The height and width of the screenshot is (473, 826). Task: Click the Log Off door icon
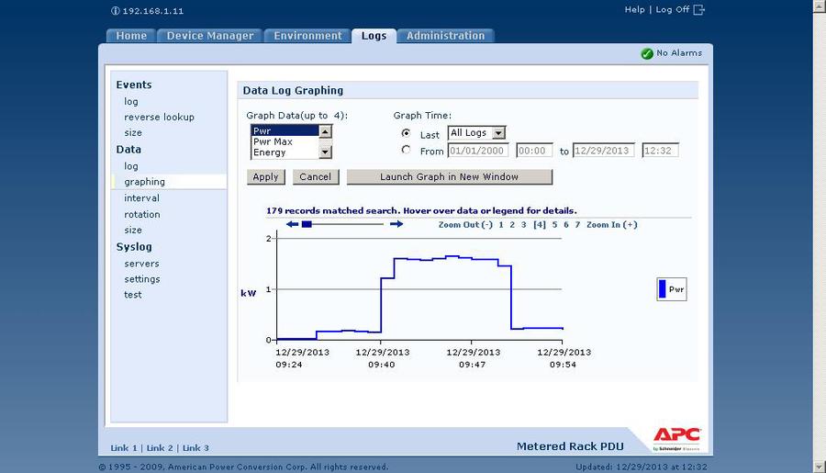[x=699, y=10]
